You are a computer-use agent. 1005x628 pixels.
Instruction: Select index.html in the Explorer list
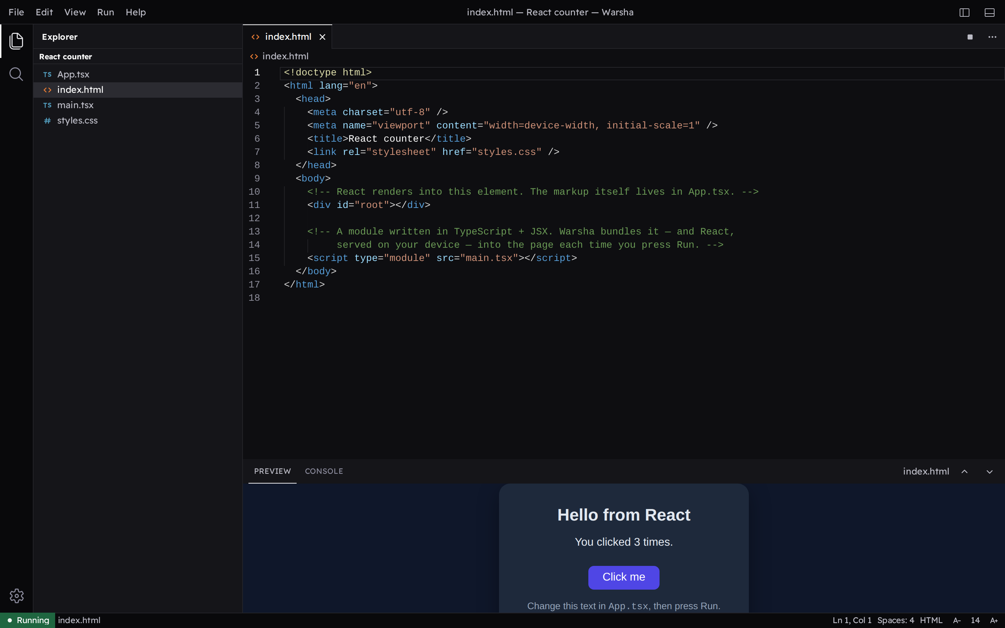(138, 90)
